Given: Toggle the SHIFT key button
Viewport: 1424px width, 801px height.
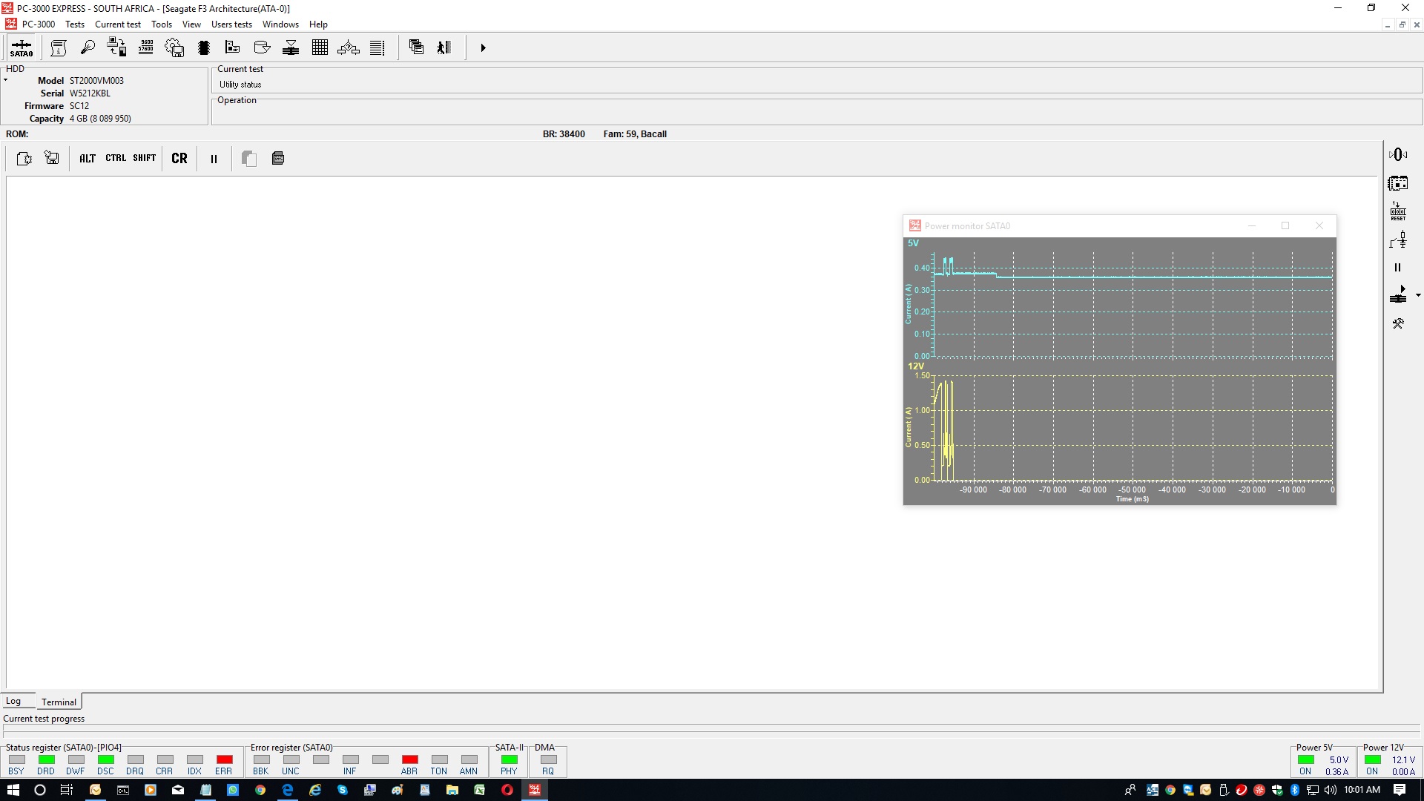Looking at the screenshot, I should click(x=145, y=158).
